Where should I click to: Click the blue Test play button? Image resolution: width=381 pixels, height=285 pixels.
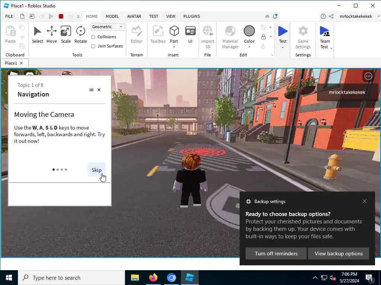(283, 32)
